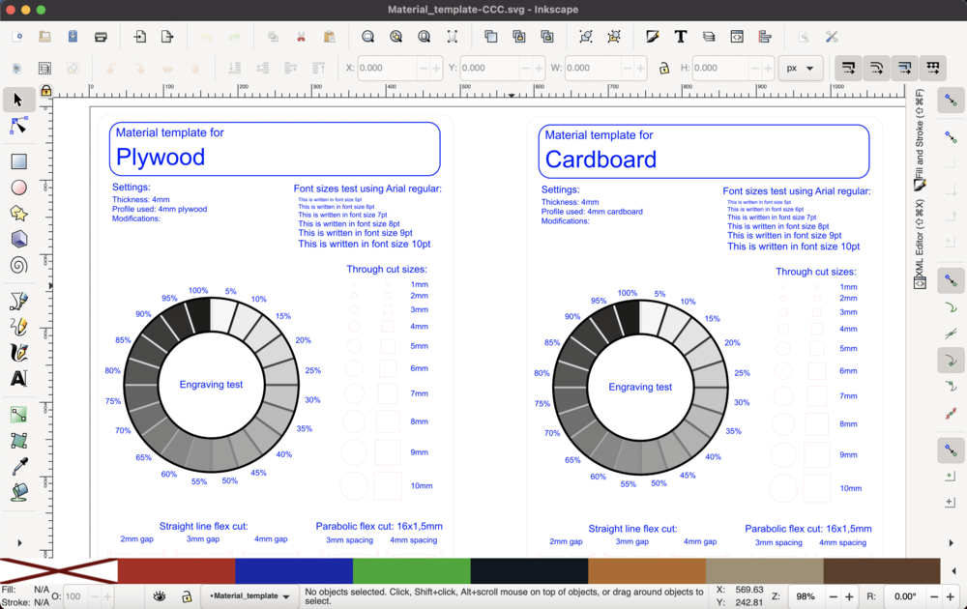The image size is (967, 609).
Task: Click the rotation 0.00° field
Action: tap(905, 596)
